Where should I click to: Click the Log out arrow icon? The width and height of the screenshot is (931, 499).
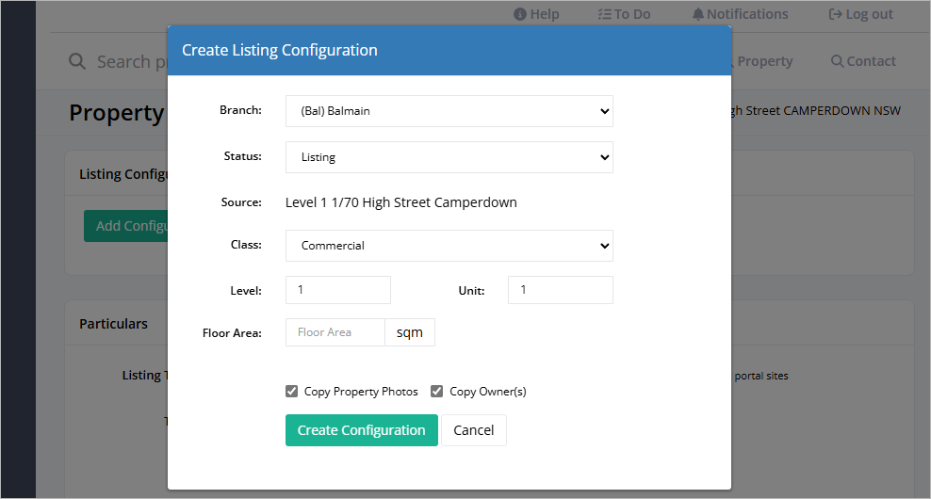pyautogui.click(x=836, y=14)
